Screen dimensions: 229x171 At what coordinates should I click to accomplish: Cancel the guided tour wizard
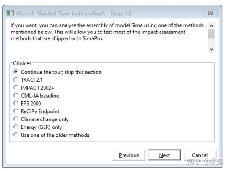pos(200,155)
